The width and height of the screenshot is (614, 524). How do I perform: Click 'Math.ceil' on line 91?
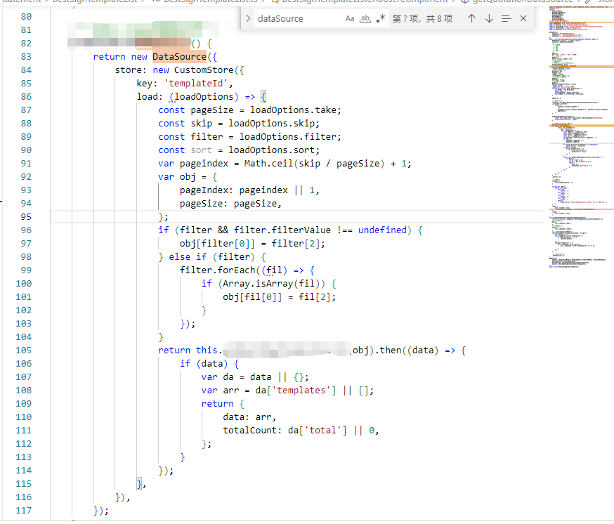[x=268, y=163]
